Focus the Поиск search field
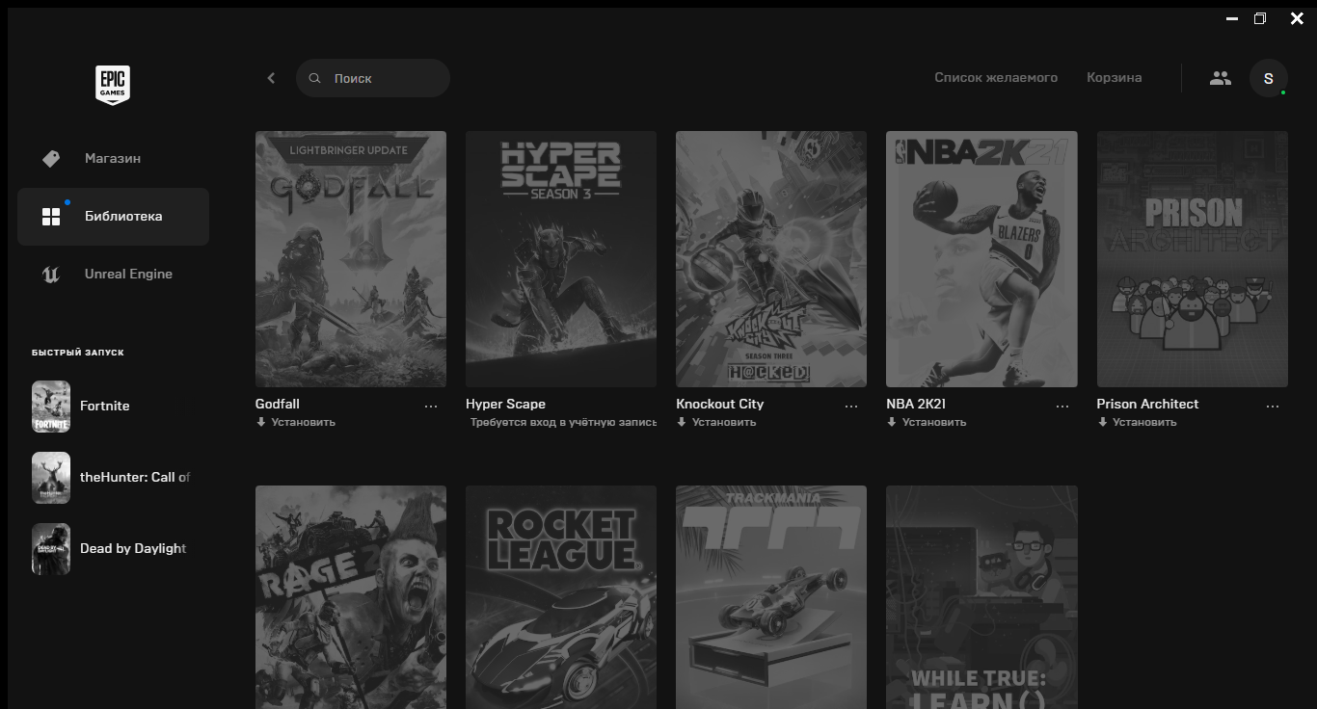The width and height of the screenshot is (1317, 709). [x=373, y=78]
